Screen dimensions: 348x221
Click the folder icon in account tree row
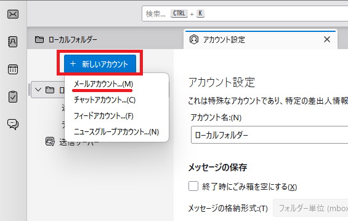50,90
